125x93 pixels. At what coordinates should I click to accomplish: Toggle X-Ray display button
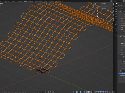tap(84, 92)
